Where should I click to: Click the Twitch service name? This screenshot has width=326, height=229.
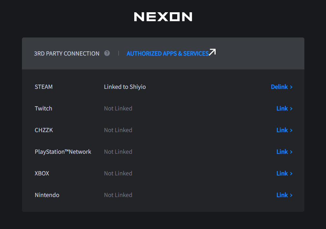43,109
